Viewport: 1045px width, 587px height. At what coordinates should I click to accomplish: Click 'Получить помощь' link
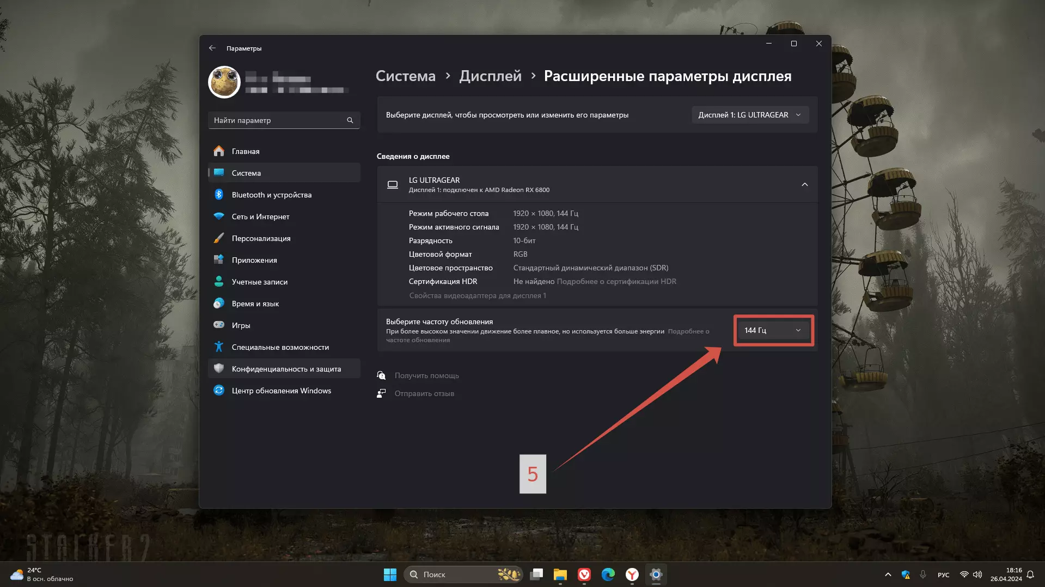point(426,375)
